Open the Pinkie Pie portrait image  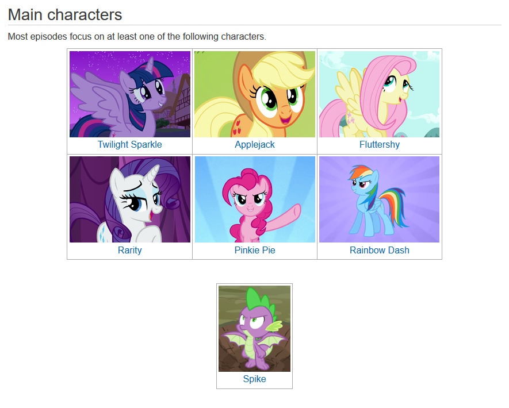(255, 199)
